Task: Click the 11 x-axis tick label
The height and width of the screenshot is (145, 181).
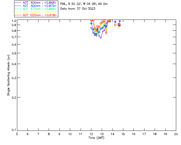Action: [x=81, y=134]
